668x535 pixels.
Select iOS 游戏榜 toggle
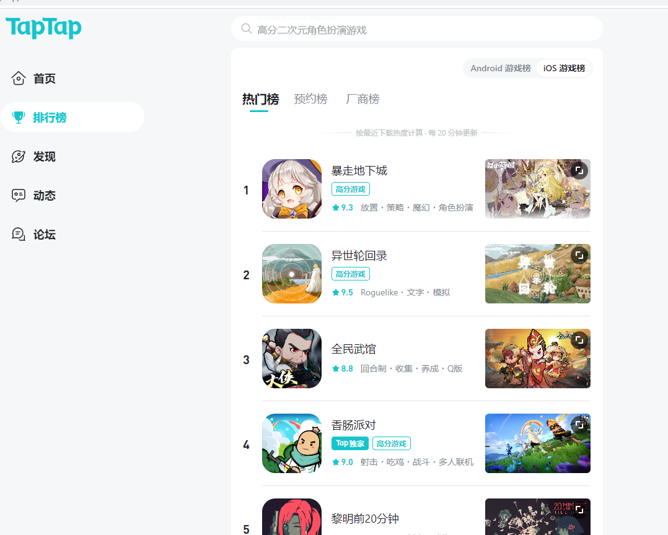564,68
